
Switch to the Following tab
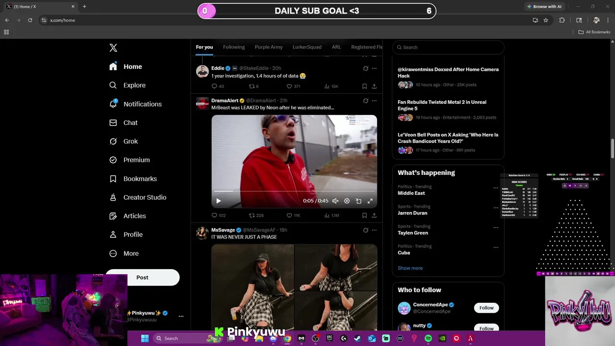(x=234, y=47)
